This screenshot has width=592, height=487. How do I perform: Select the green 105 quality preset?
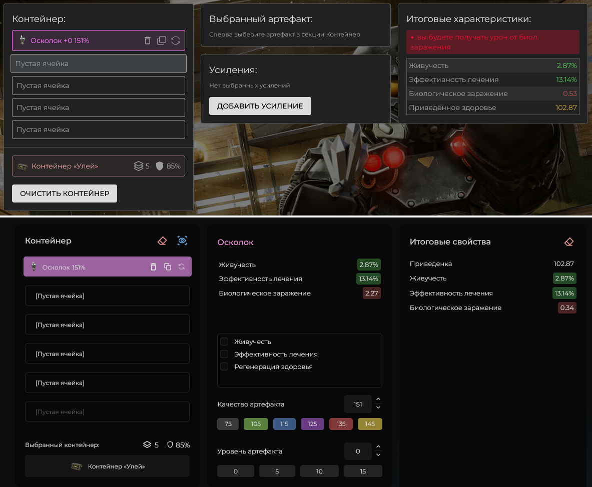(x=256, y=424)
